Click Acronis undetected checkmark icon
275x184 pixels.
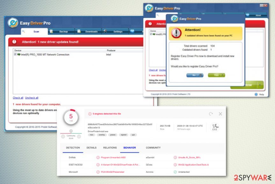pos(175,172)
